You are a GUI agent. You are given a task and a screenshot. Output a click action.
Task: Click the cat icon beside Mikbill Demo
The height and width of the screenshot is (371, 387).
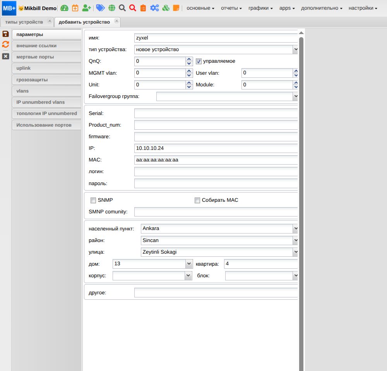[21, 9]
